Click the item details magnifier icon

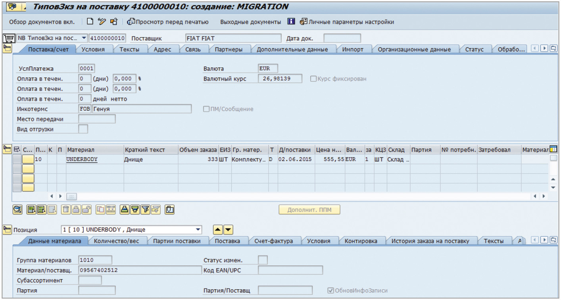tap(17, 210)
